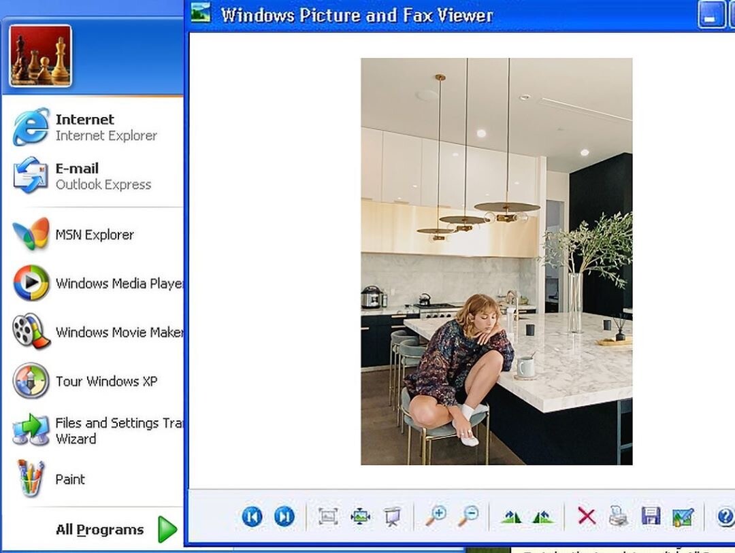735x553 pixels.
Task: Zoom out of the picture
Action: coord(468,516)
